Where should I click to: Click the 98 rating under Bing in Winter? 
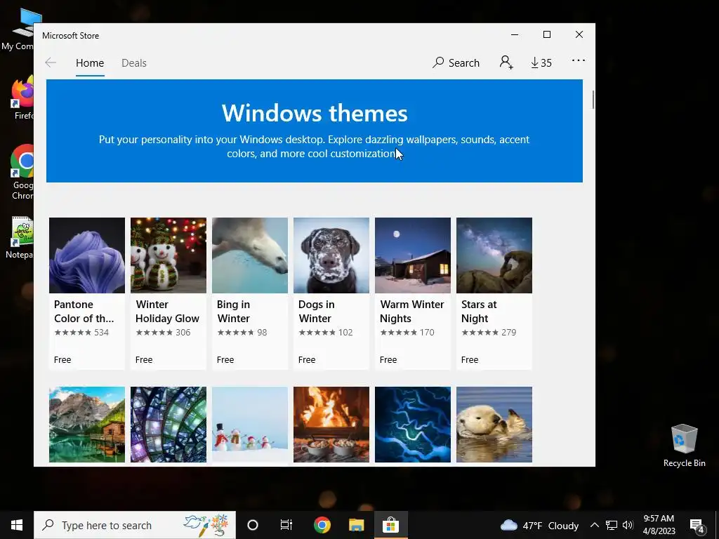point(242,332)
